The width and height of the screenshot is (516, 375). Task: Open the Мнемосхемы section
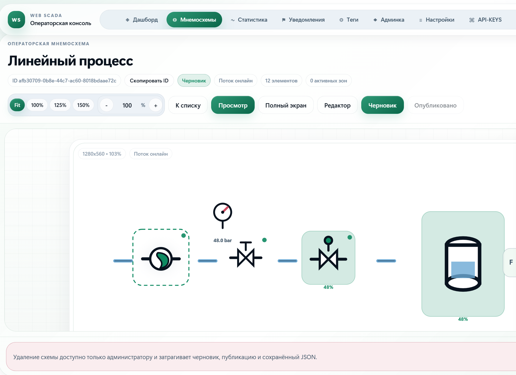pyautogui.click(x=194, y=20)
